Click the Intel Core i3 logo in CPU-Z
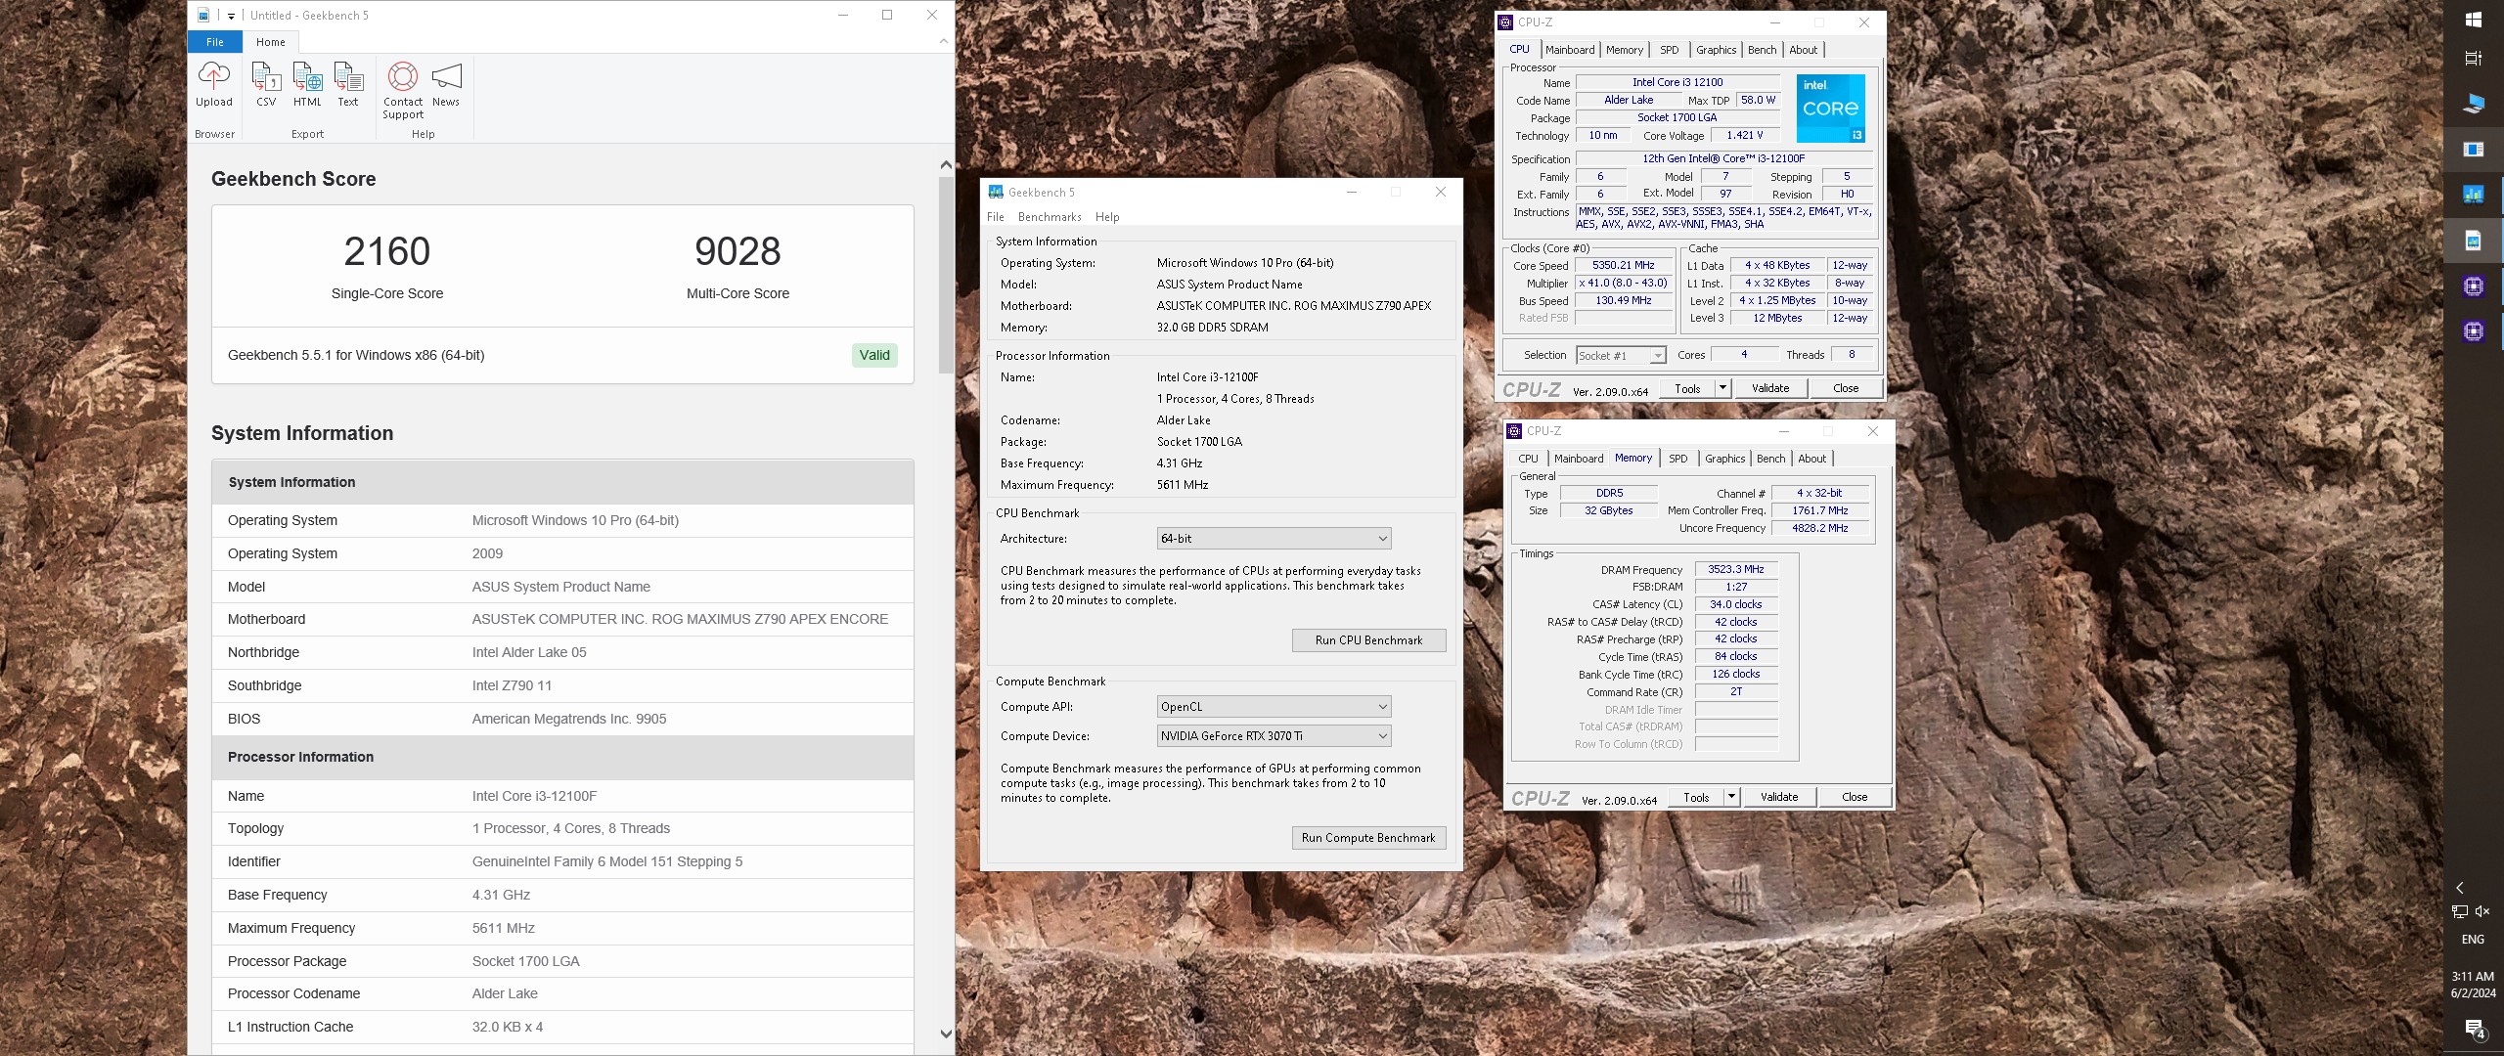 pyautogui.click(x=1830, y=109)
